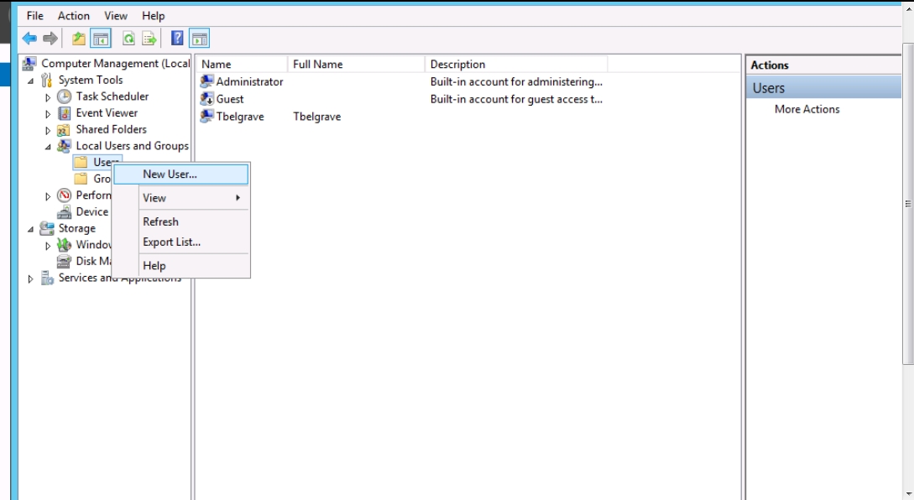The image size is (914, 500).
Task: Click the System Tools icon
Action: [x=47, y=80]
